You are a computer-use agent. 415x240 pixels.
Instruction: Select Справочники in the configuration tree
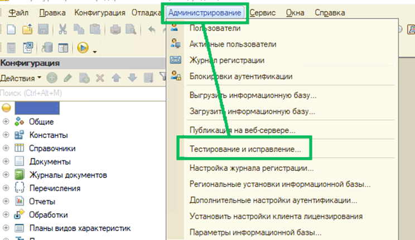tap(52, 148)
